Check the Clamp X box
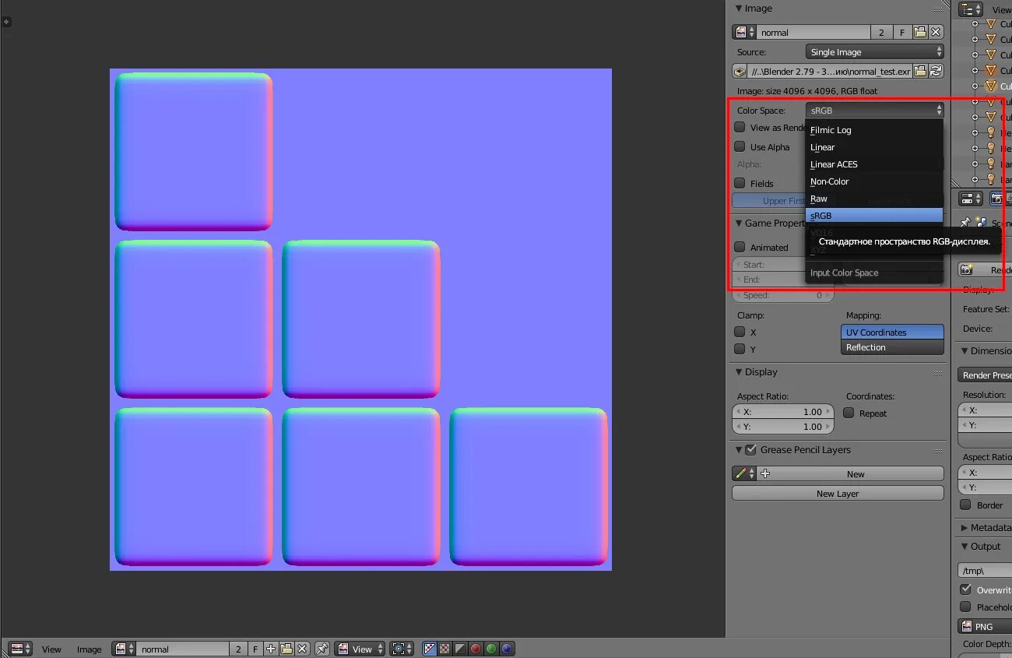Screen dimensions: 1012x658 click(740, 332)
